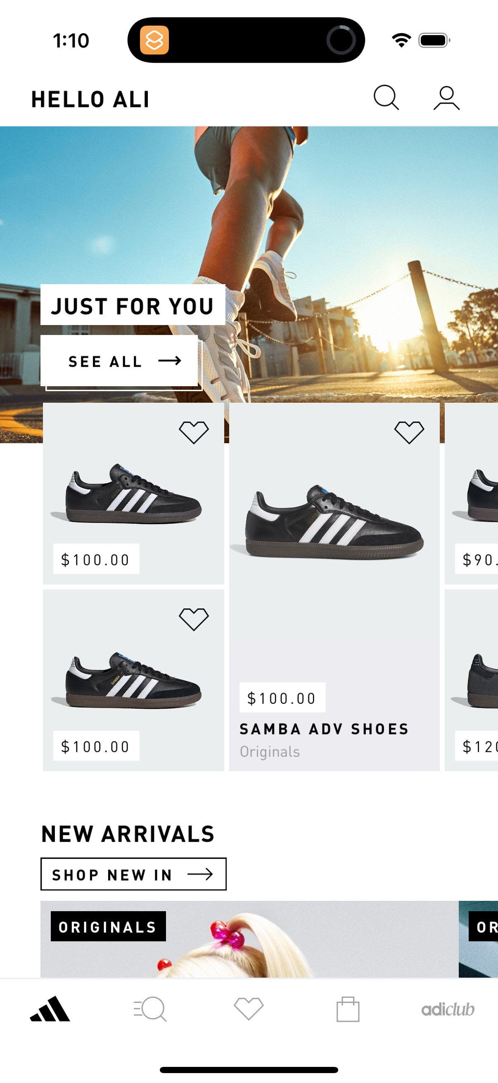Open Shop New In arrivals list
The width and height of the screenshot is (498, 1083).
coord(133,875)
